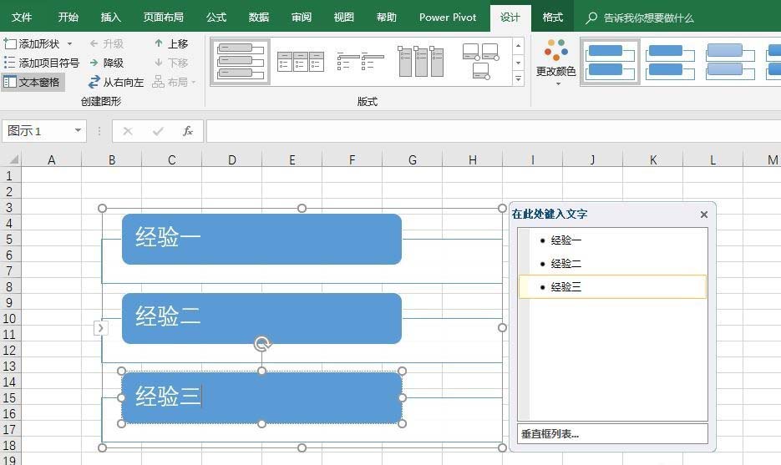This screenshot has height=465, width=781.
Task: Switch to the 公式 tab
Action: (216, 18)
